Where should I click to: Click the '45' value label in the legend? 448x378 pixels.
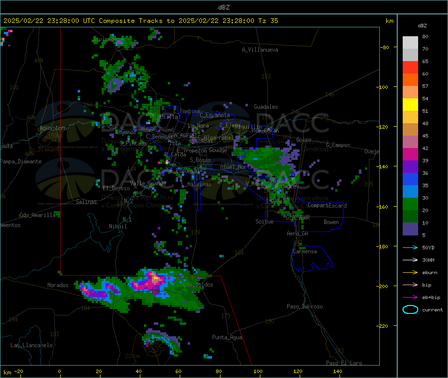click(x=425, y=136)
